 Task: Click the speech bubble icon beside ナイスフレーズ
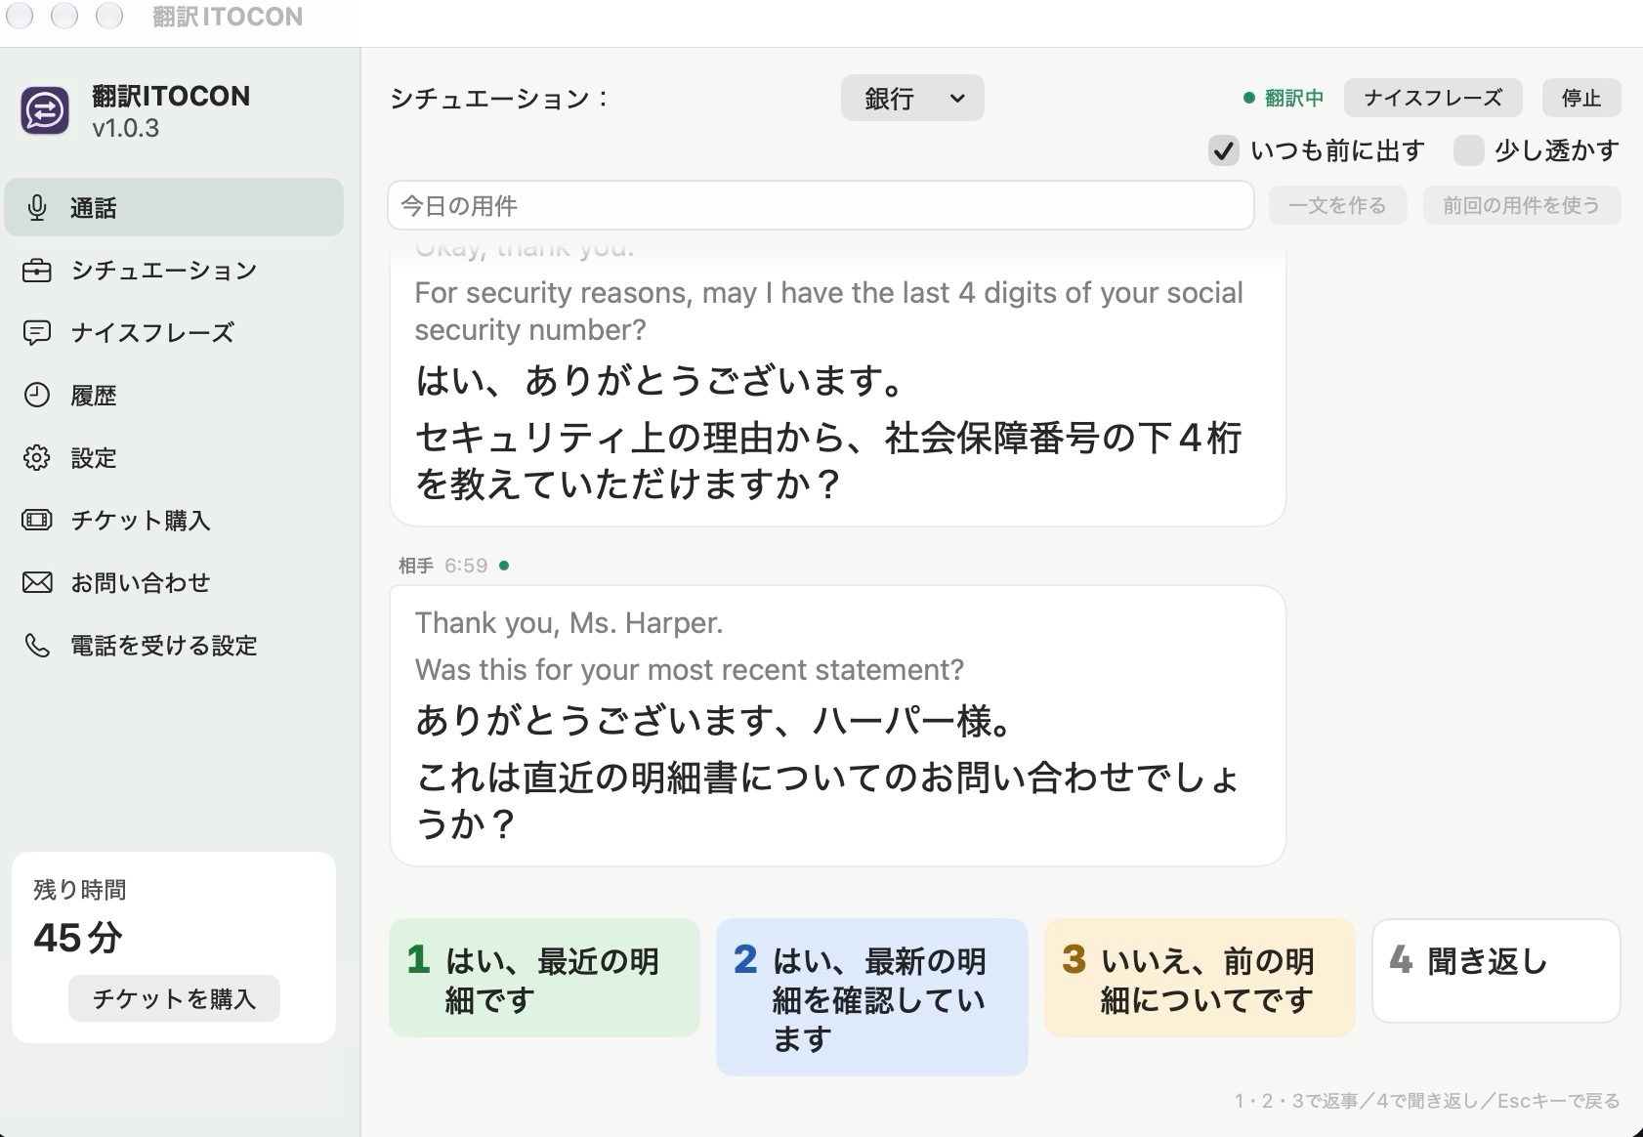tap(37, 332)
